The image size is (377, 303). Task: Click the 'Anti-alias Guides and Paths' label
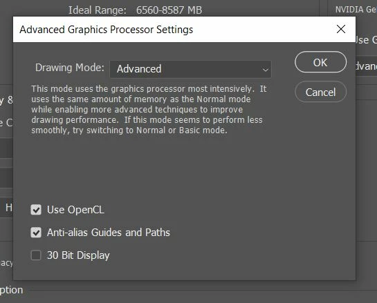click(109, 233)
